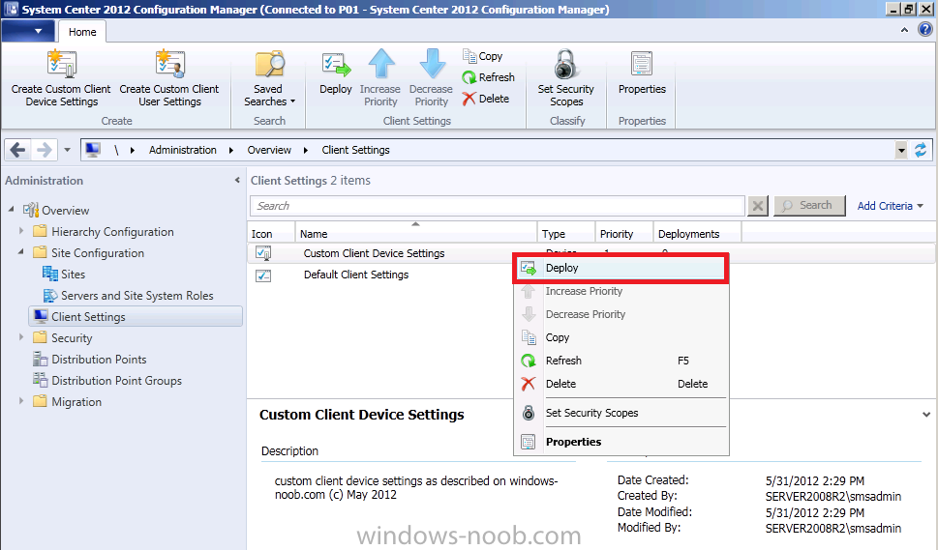The image size is (938, 550).
Task: Choose Set Security Scopes in context menu
Action: click(x=620, y=413)
